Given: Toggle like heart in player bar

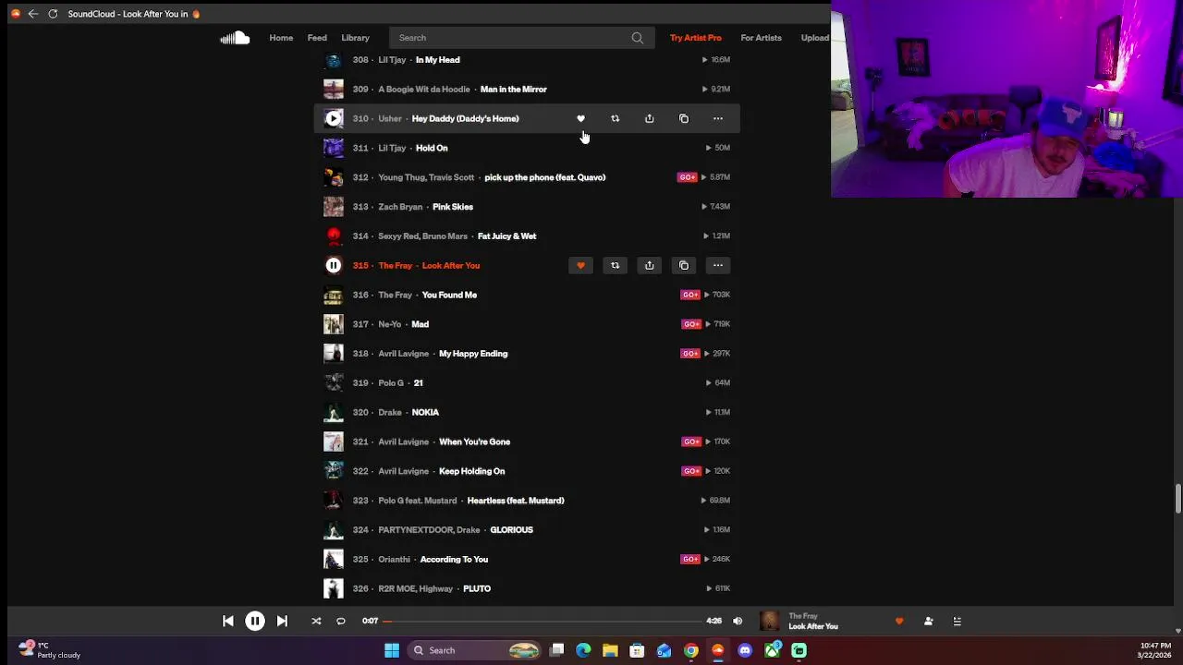Looking at the screenshot, I should (x=899, y=622).
